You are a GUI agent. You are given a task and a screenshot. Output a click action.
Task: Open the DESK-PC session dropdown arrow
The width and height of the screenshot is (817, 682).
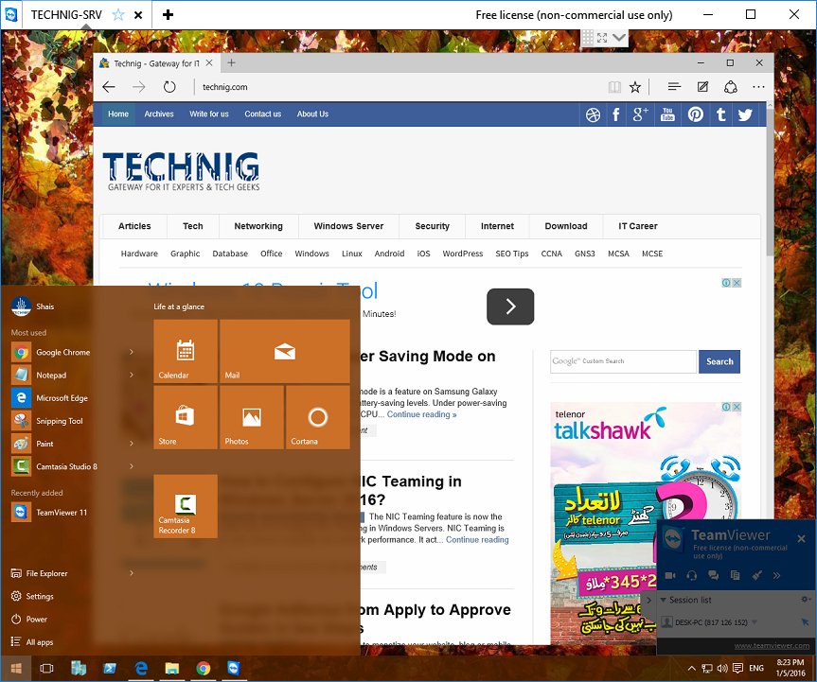[x=754, y=622]
